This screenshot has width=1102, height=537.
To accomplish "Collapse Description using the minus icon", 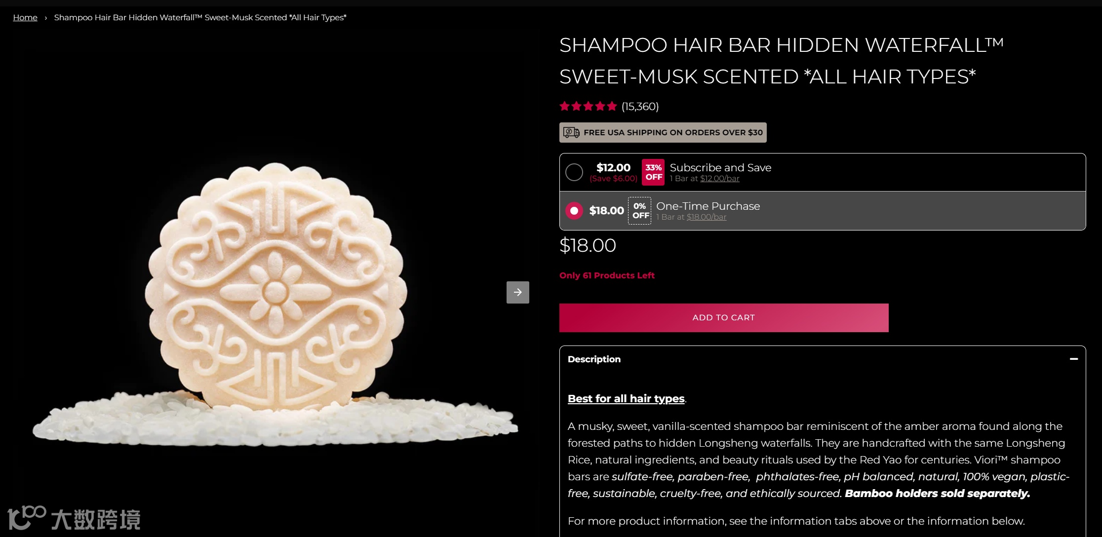I will pyautogui.click(x=1073, y=359).
